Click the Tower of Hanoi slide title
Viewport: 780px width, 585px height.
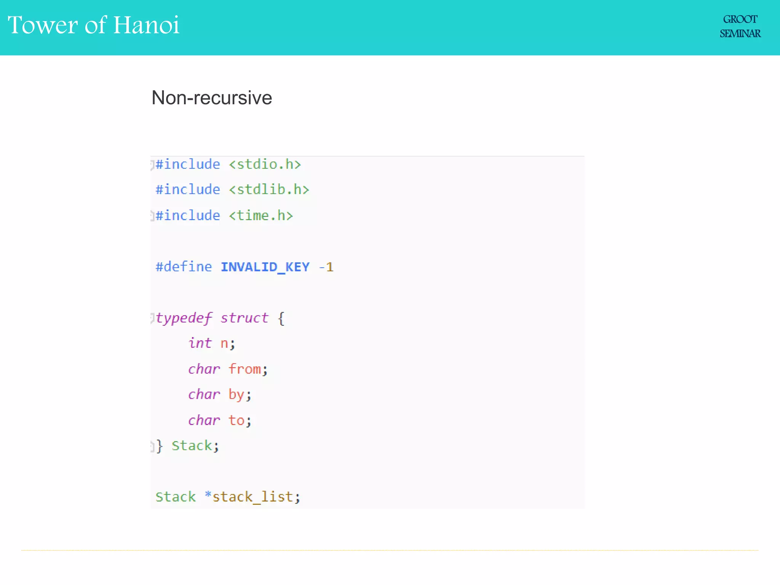[93, 25]
